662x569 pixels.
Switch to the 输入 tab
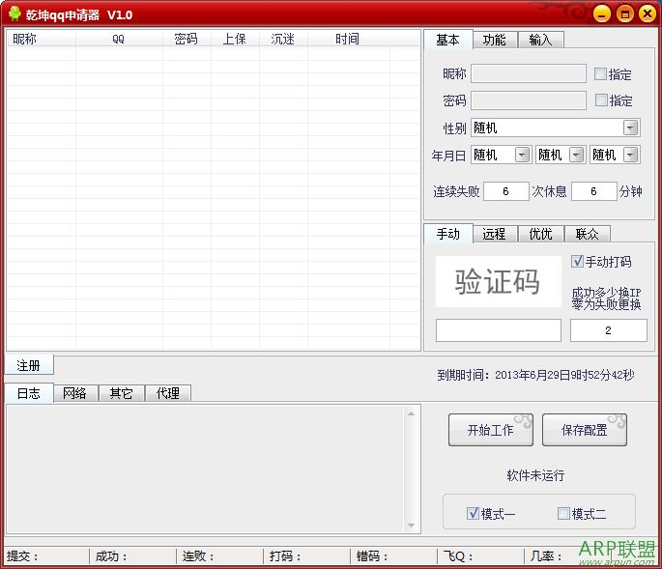[541, 41]
